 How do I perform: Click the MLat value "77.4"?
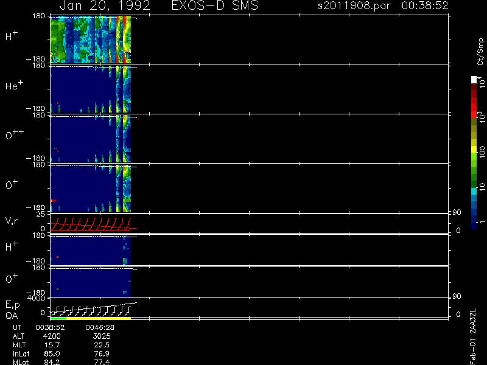click(x=102, y=362)
